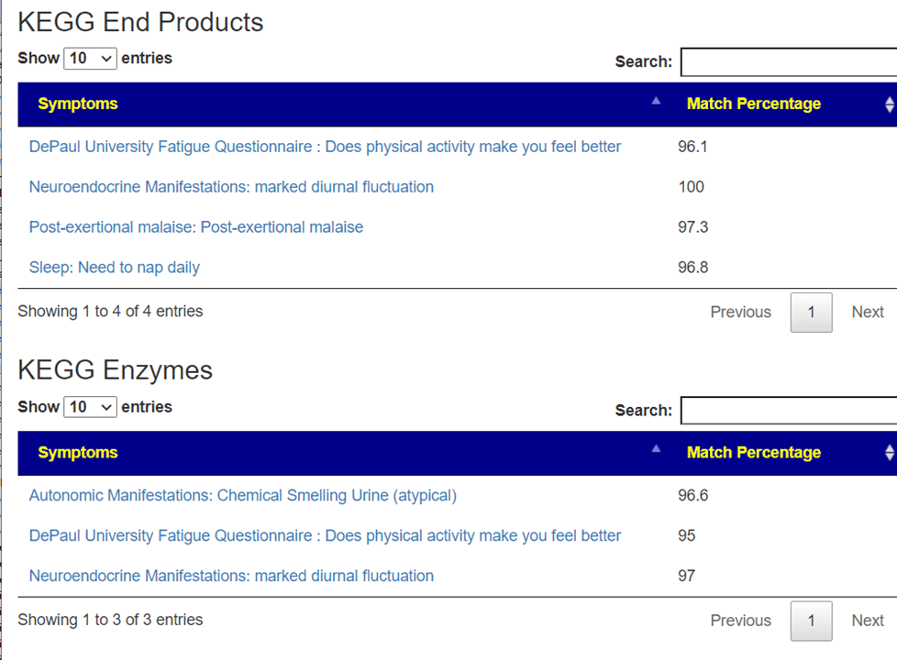Image resolution: width=897 pixels, height=660 pixels.
Task: Open DePaul Fatigue Questionnaire link in End Products
Action: (325, 147)
